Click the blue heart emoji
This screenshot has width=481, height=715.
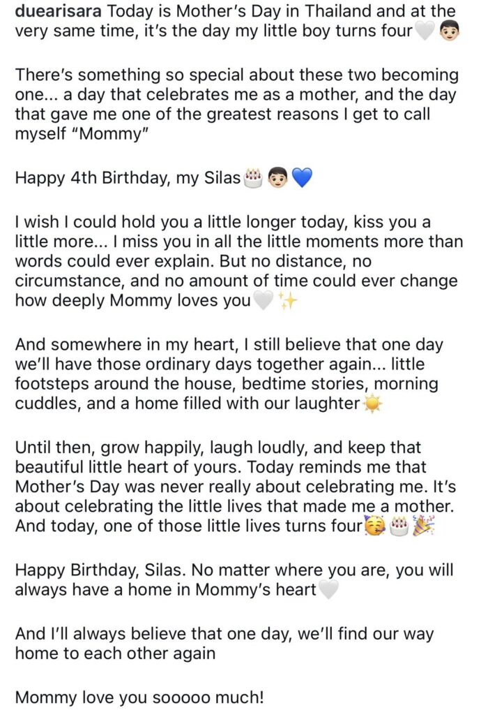(302, 178)
